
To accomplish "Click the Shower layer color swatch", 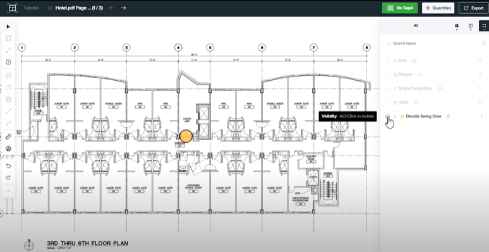I will pos(395,75).
